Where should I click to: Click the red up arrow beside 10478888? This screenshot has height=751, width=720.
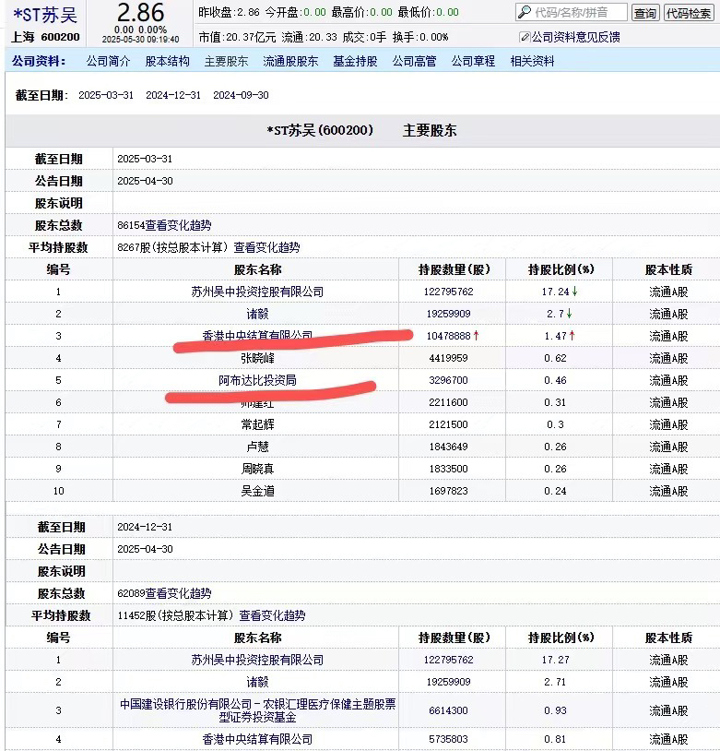click(x=477, y=336)
